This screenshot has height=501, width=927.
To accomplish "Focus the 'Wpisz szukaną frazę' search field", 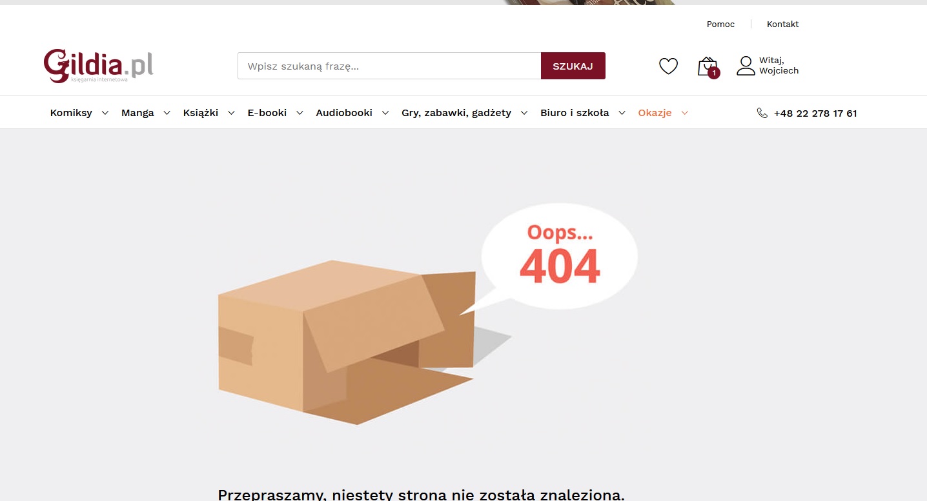I will [389, 66].
